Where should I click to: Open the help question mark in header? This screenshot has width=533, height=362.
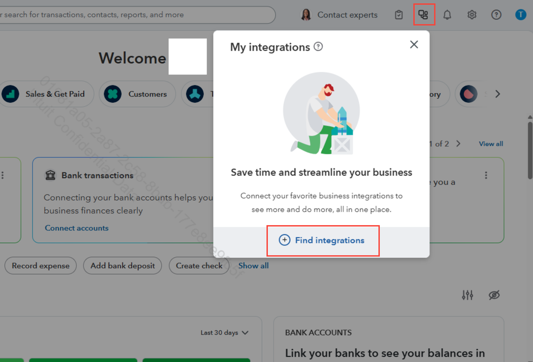(x=496, y=15)
